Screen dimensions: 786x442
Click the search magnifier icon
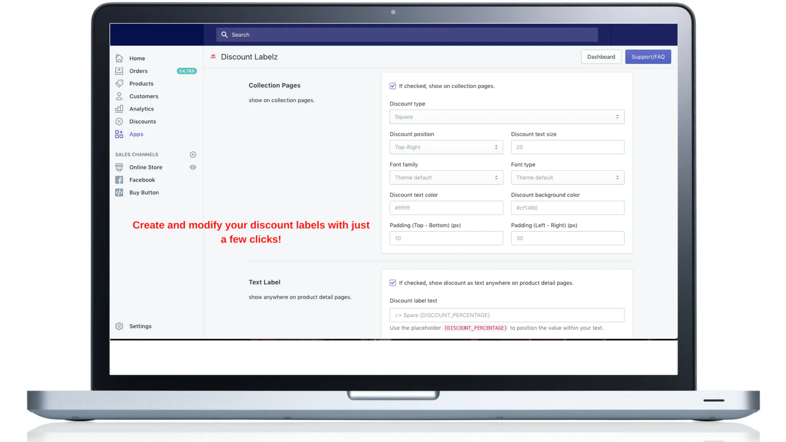pos(225,35)
